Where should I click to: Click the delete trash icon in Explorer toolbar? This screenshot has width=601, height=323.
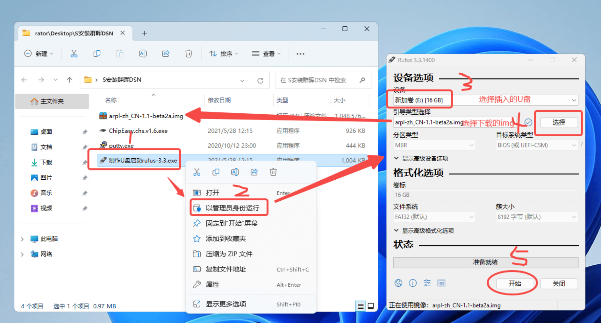[189, 54]
